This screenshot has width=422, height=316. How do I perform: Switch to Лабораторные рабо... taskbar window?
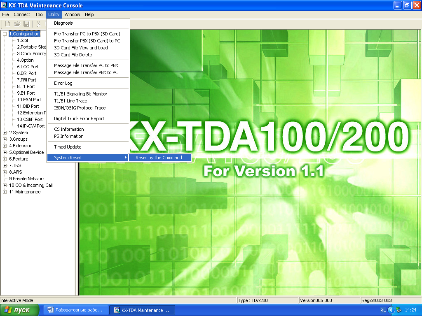[x=76, y=310]
